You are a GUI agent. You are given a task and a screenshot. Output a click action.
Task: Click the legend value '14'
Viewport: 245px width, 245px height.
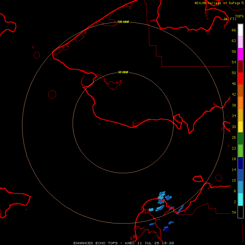click(234, 170)
